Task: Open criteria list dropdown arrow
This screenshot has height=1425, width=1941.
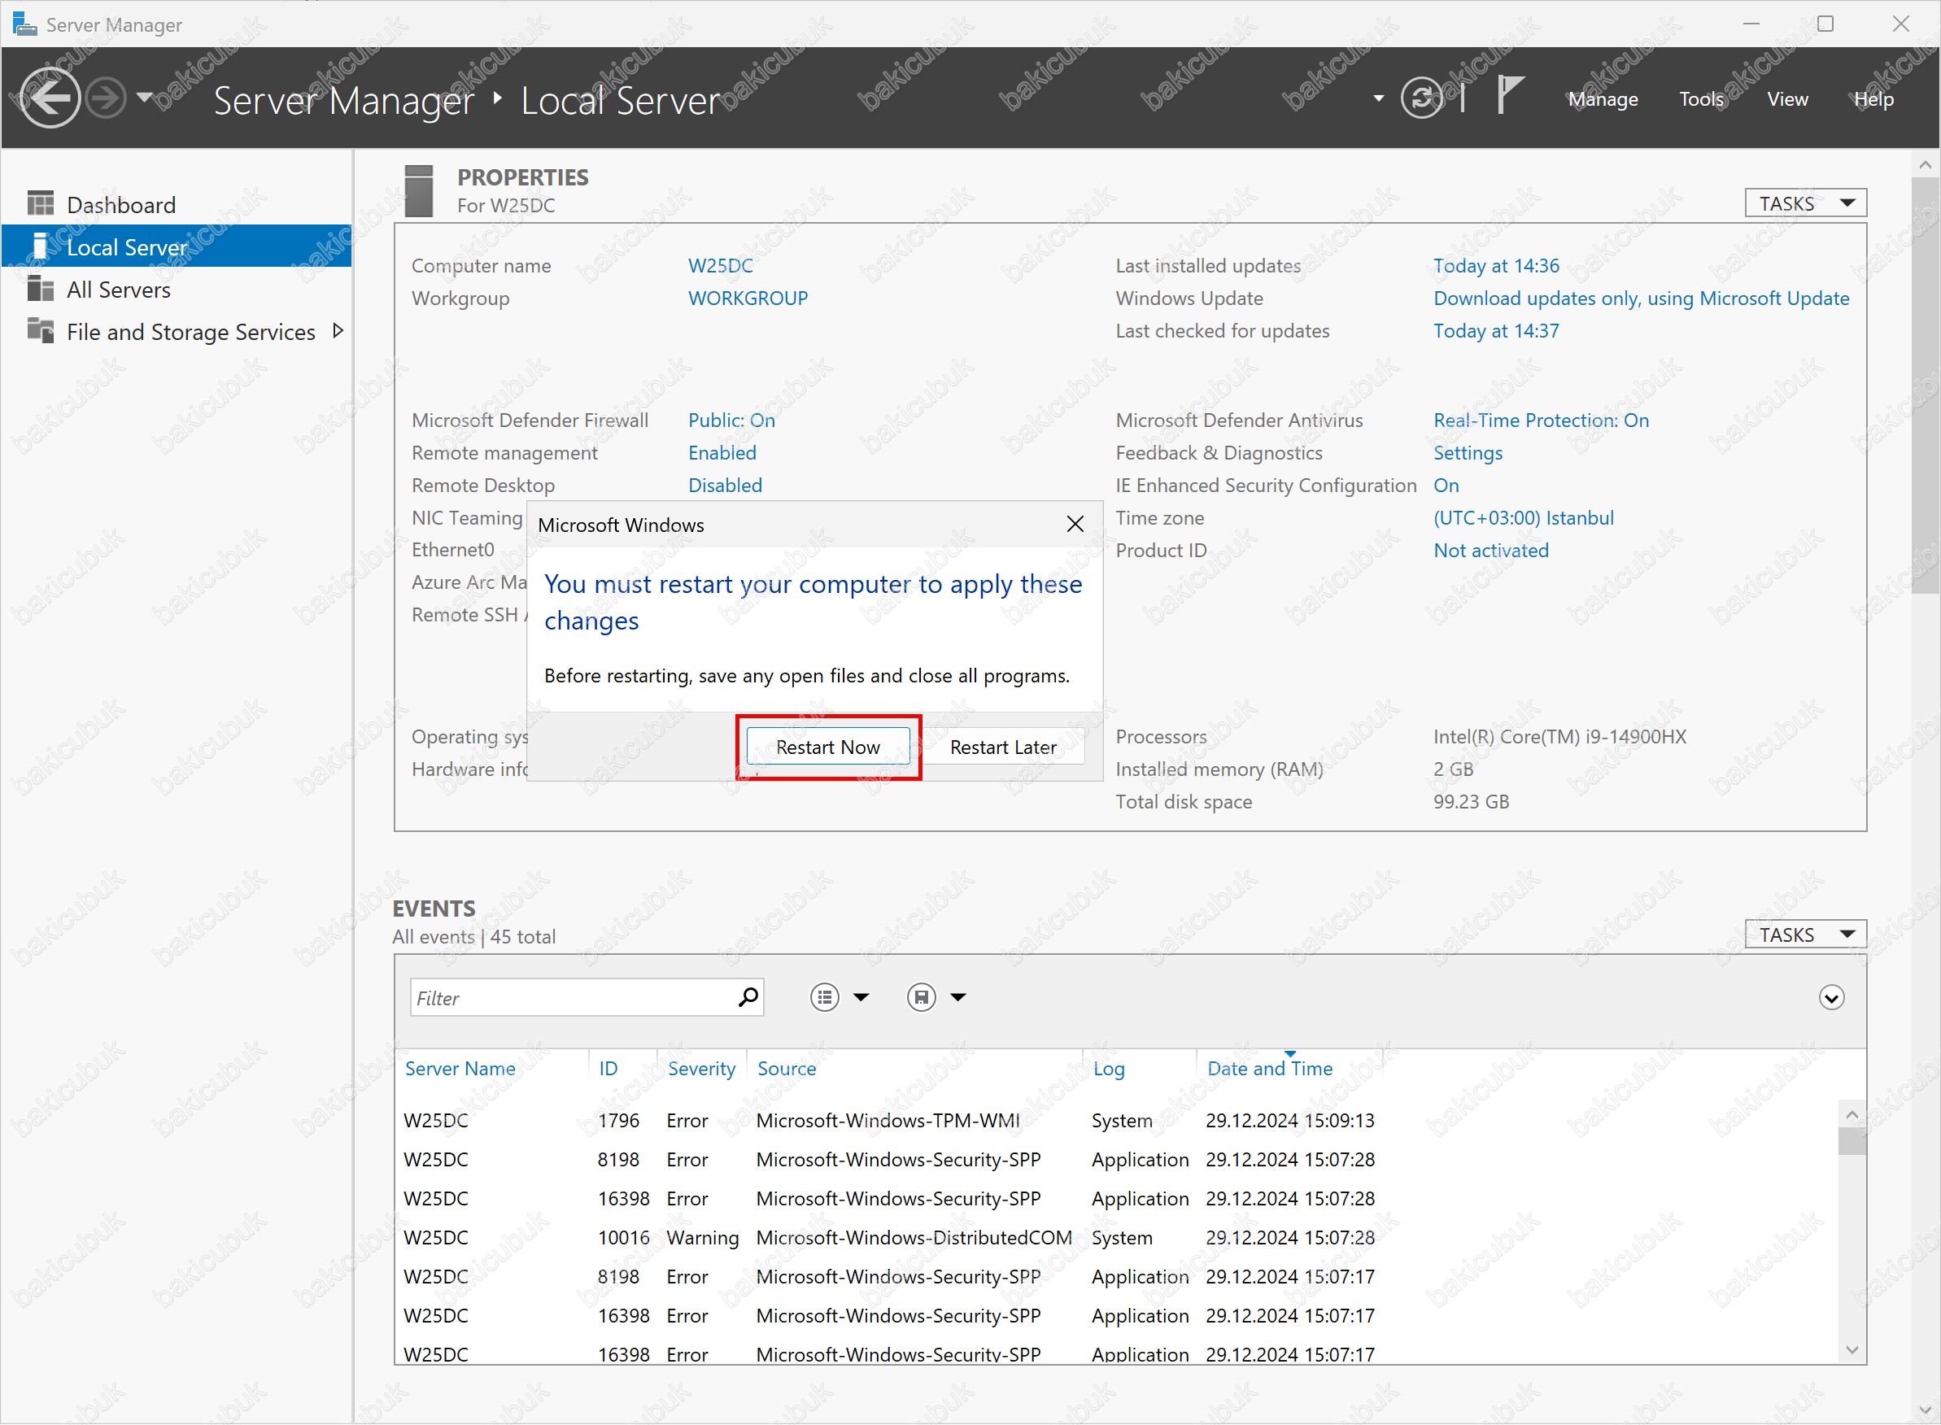Action: point(861,998)
